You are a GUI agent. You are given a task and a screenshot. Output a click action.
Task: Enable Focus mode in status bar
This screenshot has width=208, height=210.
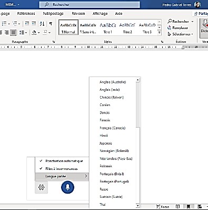[163, 207]
